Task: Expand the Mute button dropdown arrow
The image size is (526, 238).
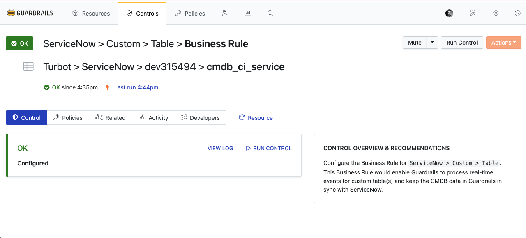Action: tap(432, 42)
